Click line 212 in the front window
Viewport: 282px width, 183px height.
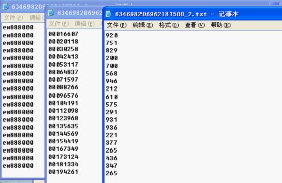(111, 89)
